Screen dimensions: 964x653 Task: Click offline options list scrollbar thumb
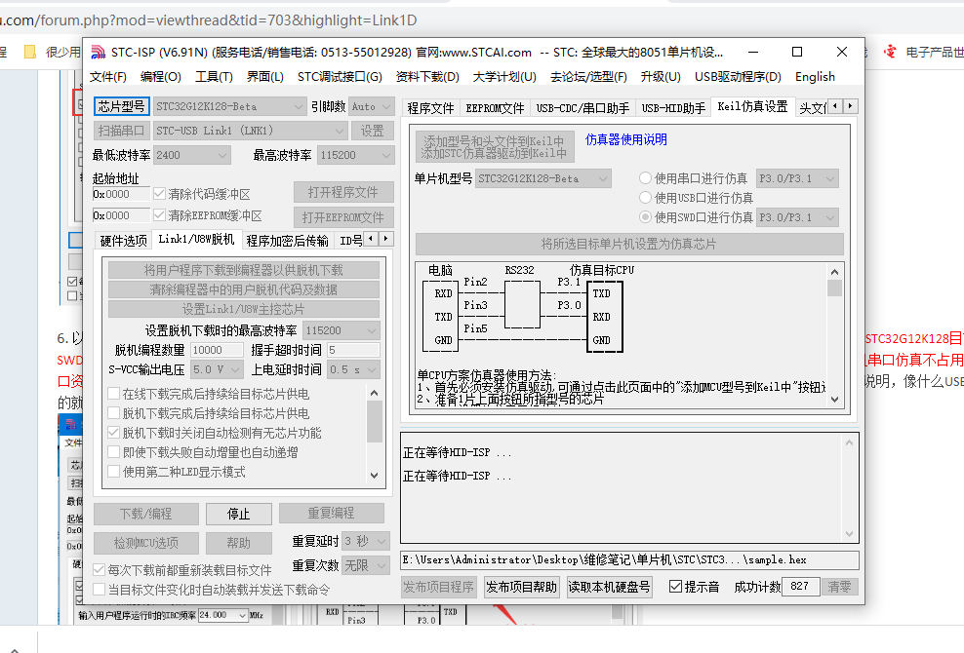pos(375,421)
